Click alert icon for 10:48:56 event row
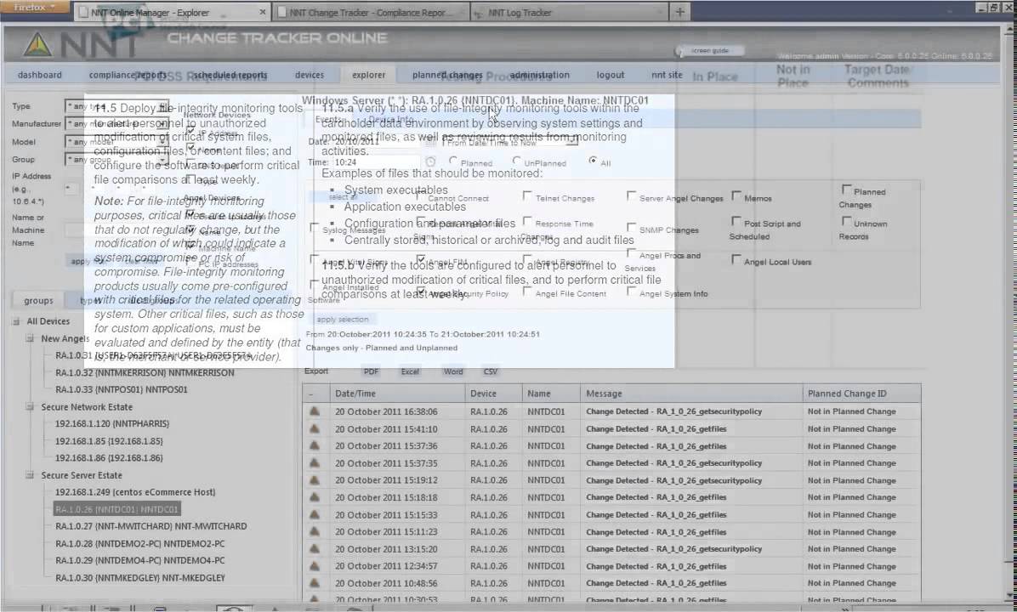This screenshot has width=1017, height=612. (315, 583)
